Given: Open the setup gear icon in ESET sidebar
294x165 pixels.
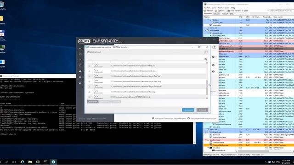Looking at the screenshot, I should point(80,71).
